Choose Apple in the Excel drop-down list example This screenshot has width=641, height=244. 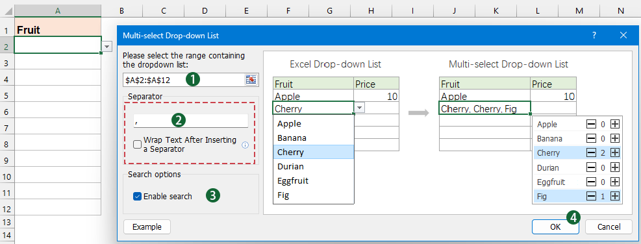click(313, 123)
